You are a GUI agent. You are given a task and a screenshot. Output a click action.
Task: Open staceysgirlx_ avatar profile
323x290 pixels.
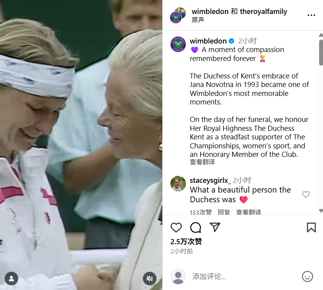(178, 184)
